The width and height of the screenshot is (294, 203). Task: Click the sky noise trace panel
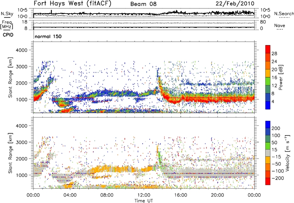144,13
